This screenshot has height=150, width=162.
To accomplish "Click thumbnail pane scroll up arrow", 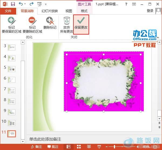I will coord(23,42).
